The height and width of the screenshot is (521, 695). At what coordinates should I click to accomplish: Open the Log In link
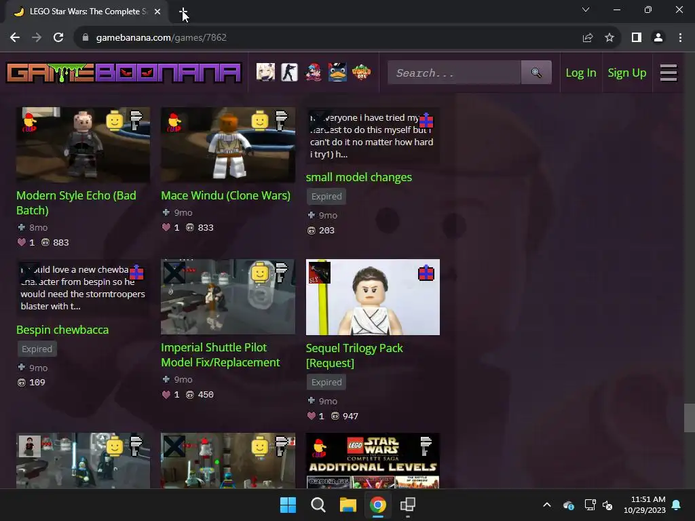581,73
